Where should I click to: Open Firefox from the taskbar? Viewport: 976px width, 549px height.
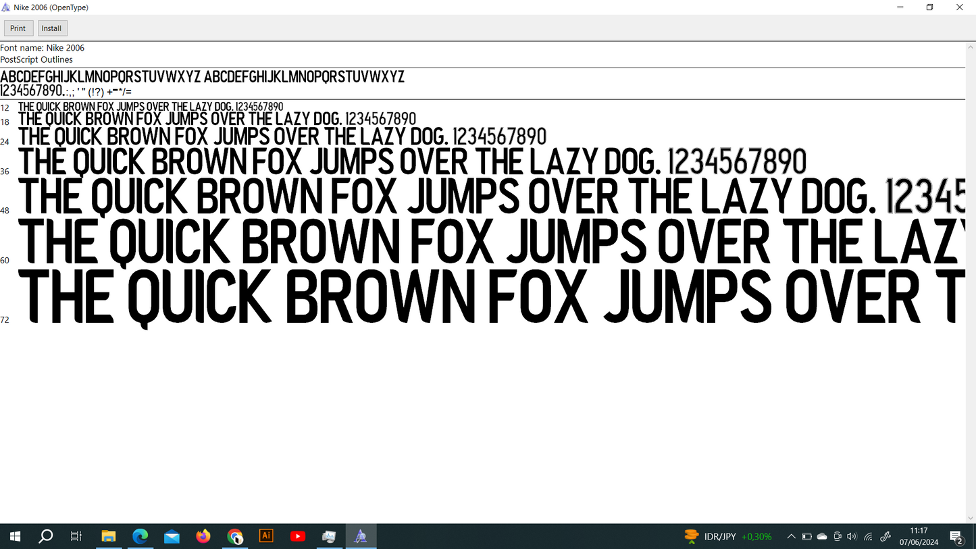[x=203, y=535]
